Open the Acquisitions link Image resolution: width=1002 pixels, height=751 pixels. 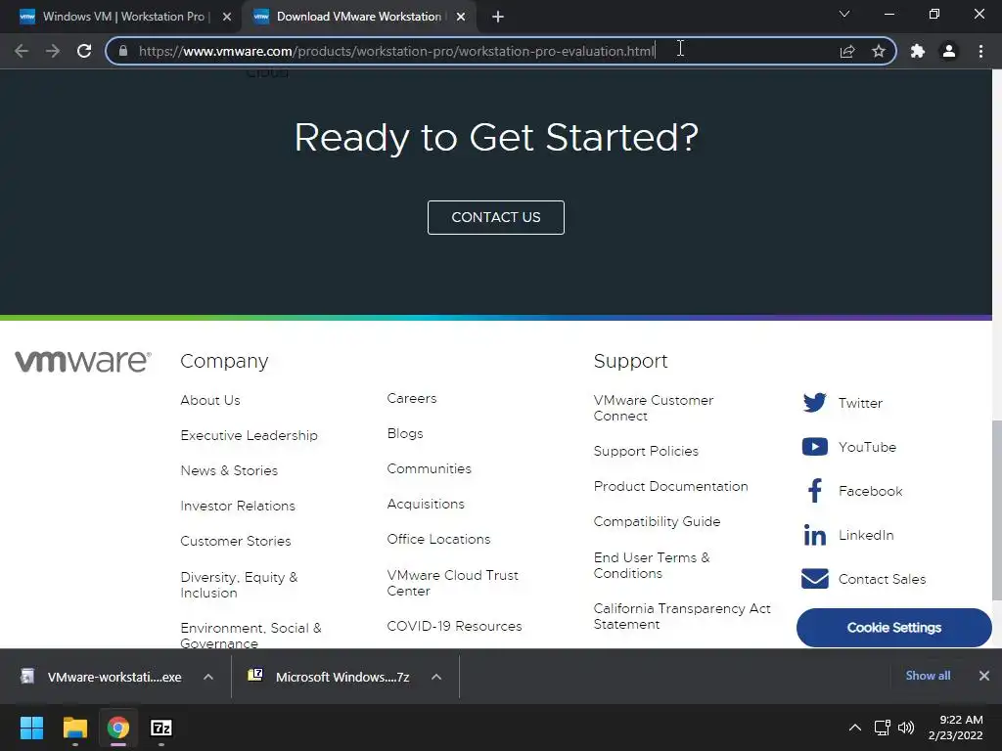click(426, 504)
